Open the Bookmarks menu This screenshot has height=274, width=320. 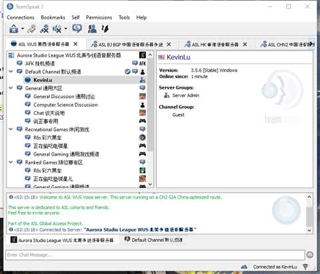point(53,17)
